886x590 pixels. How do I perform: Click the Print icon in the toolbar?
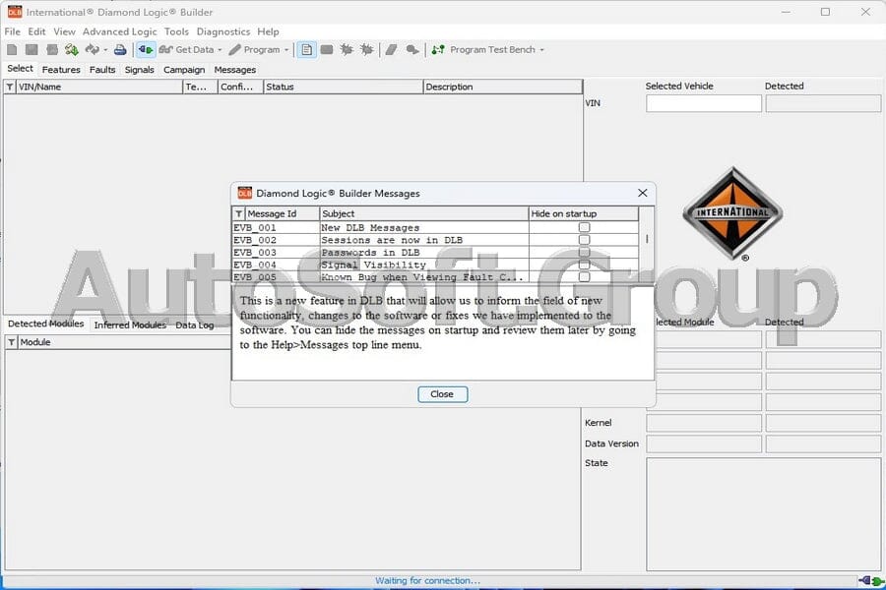[118, 50]
